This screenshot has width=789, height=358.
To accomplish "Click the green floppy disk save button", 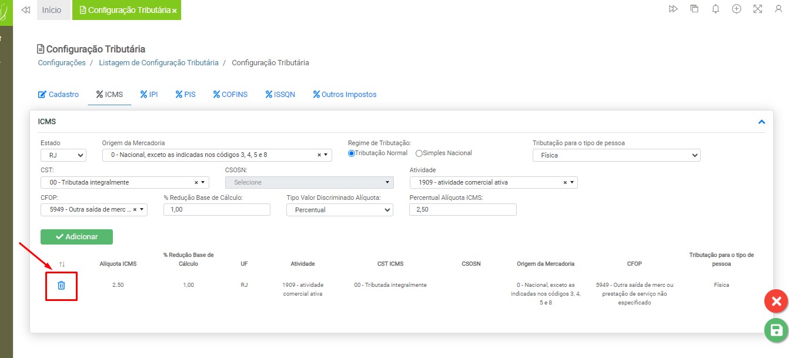I will pyautogui.click(x=775, y=330).
